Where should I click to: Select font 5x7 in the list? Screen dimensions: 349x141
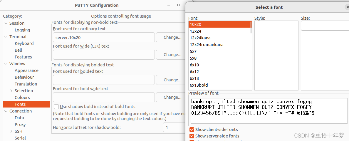point(219,51)
